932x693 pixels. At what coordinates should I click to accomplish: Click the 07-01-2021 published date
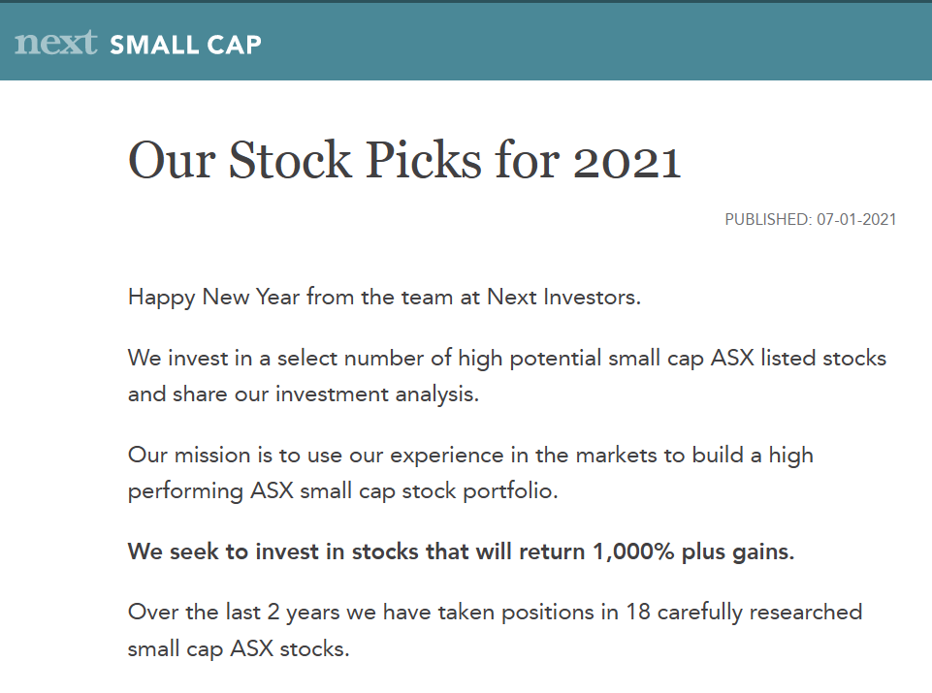click(x=856, y=220)
